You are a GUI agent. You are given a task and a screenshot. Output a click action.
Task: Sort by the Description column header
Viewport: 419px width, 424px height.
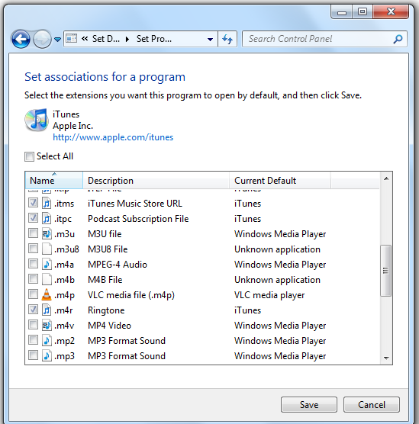156,181
